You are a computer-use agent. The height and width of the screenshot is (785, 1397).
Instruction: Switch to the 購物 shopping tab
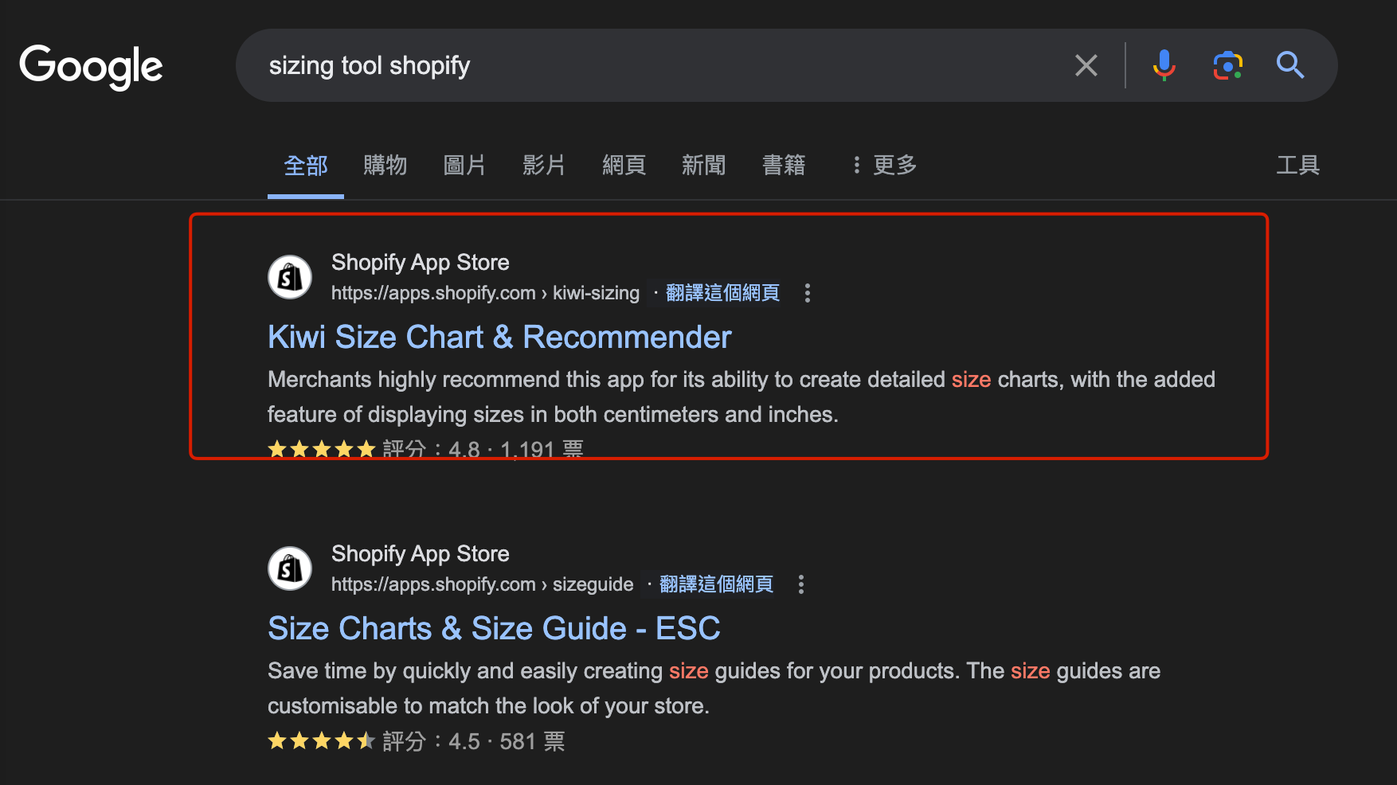(385, 166)
